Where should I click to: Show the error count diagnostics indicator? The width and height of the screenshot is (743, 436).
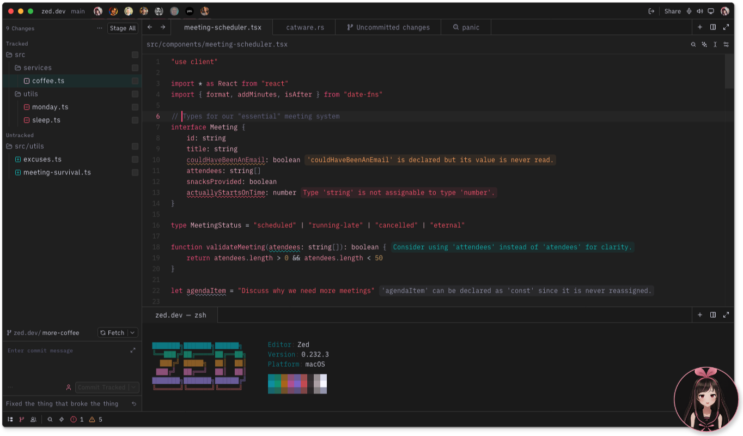77,420
